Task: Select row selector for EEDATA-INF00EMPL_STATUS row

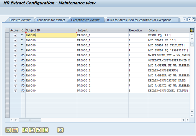Action: (x=7, y=90)
